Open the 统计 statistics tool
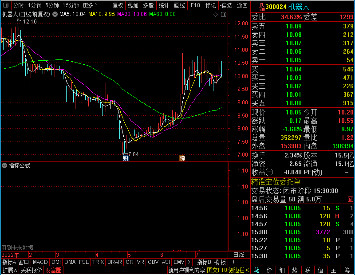 coord(164,5)
